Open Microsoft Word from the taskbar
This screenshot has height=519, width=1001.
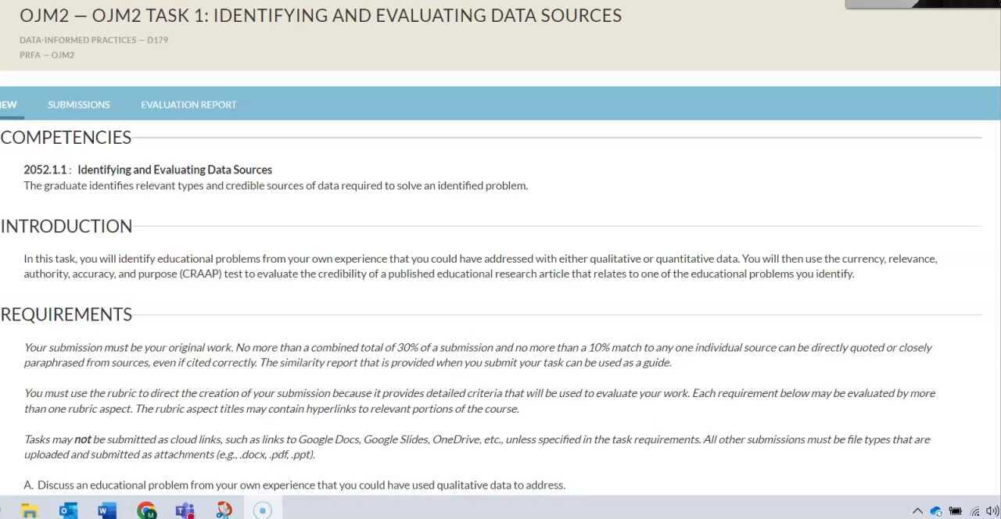pyautogui.click(x=106, y=510)
